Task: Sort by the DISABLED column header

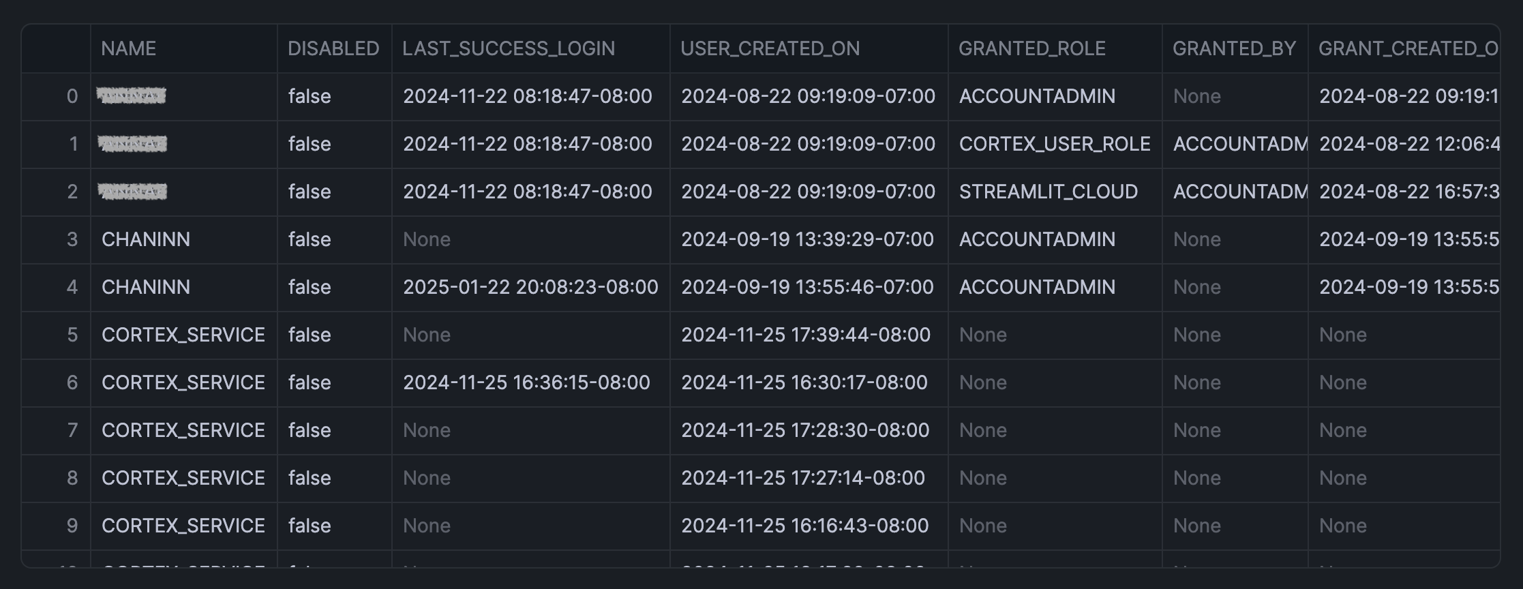Action: (333, 48)
